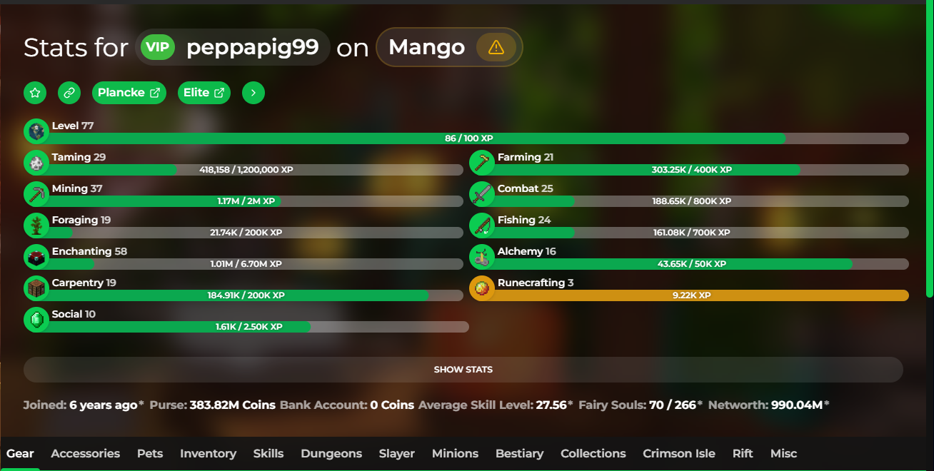Go to the Crimson Isle tab
The height and width of the screenshot is (471, 934).
(x=679, y=454)
